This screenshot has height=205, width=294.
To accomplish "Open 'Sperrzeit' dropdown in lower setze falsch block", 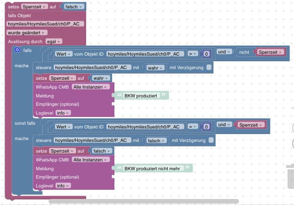I will coord(63,151).
